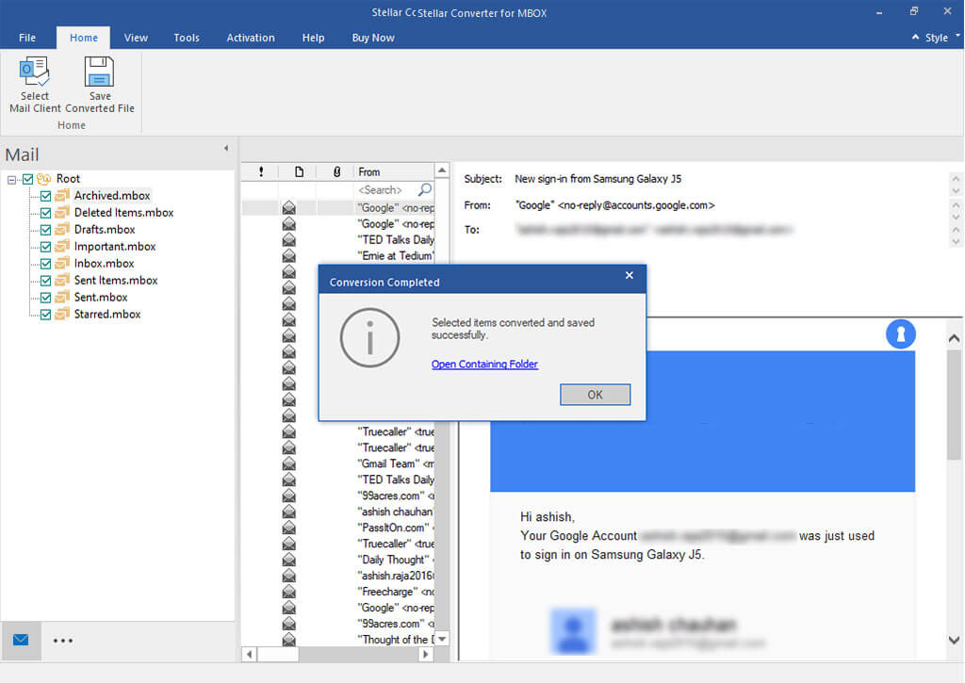The width and height of the screenshot is (965, 683).
Task: Open the mail view envelope icon
Action: tap(21, 641)
